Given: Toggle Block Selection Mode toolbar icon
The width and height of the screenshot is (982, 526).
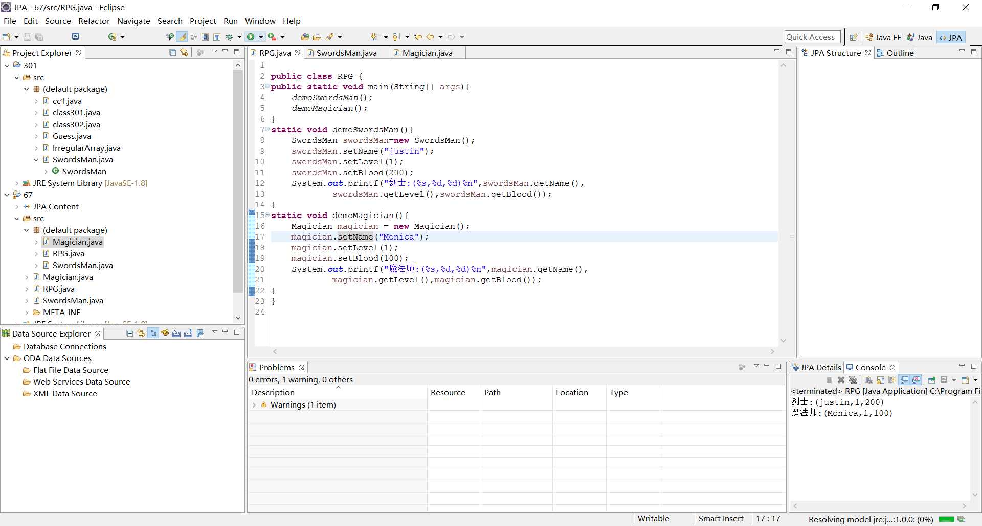Looking at the screenshot, I should (x=205, y=37).
